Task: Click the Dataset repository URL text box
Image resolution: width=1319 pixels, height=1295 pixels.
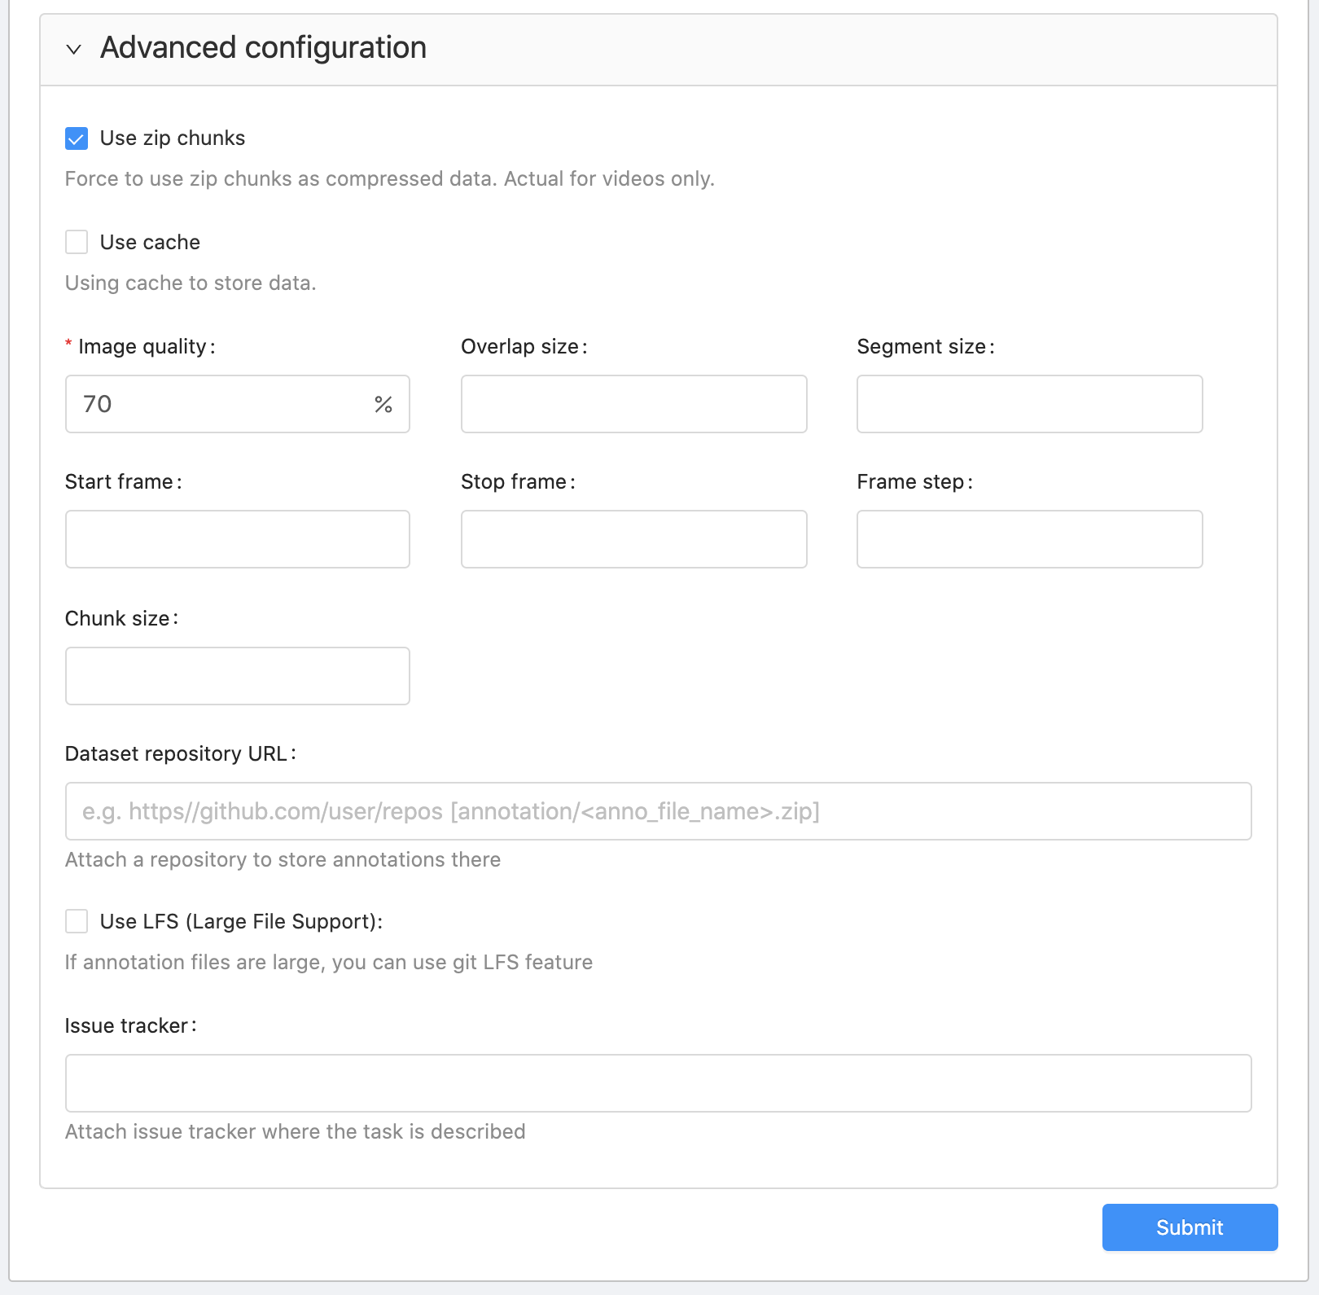Action: click(658, 811)
